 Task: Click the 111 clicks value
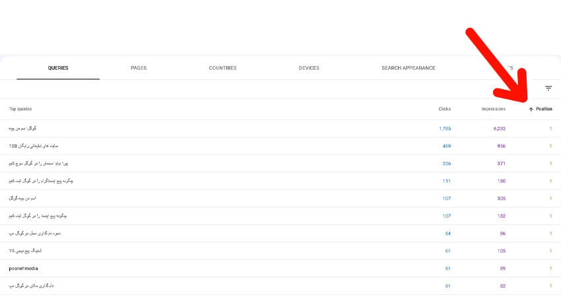(447, 181)
